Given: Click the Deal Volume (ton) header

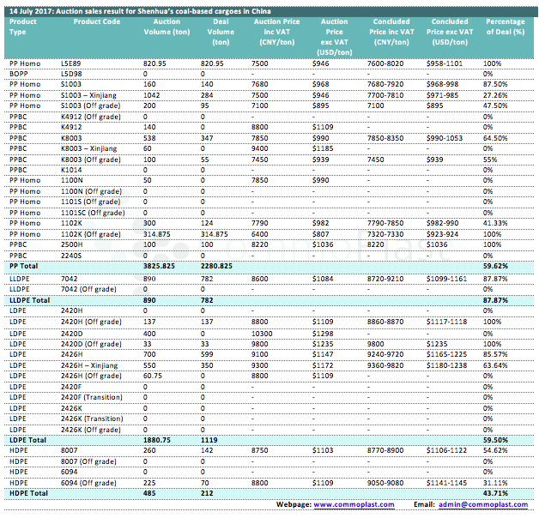Looking at the screenshot, I should point(220,31).
